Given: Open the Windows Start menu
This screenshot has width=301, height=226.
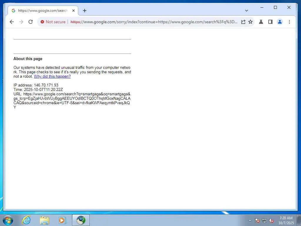Looking at the screenshot, I should tap(8, 220).
